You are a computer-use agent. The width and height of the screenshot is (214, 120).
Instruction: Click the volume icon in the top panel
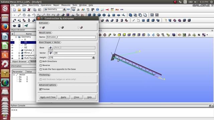tap(195, 2)
